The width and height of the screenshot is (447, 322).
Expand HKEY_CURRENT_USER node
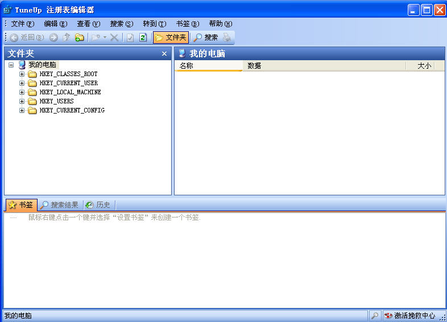[22, 83]
